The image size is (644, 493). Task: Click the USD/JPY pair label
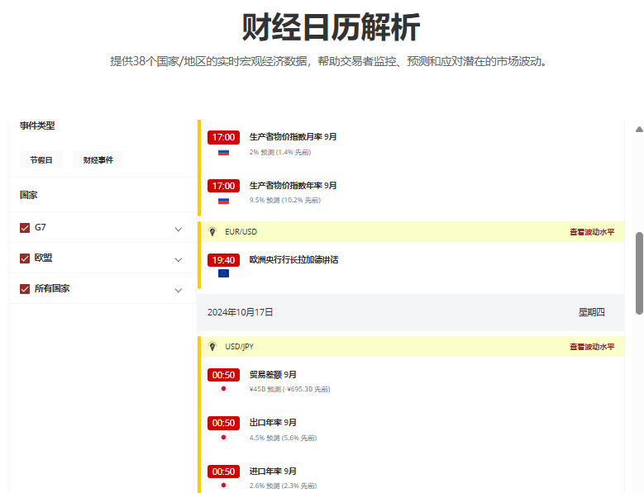click(x=239, y=347)
